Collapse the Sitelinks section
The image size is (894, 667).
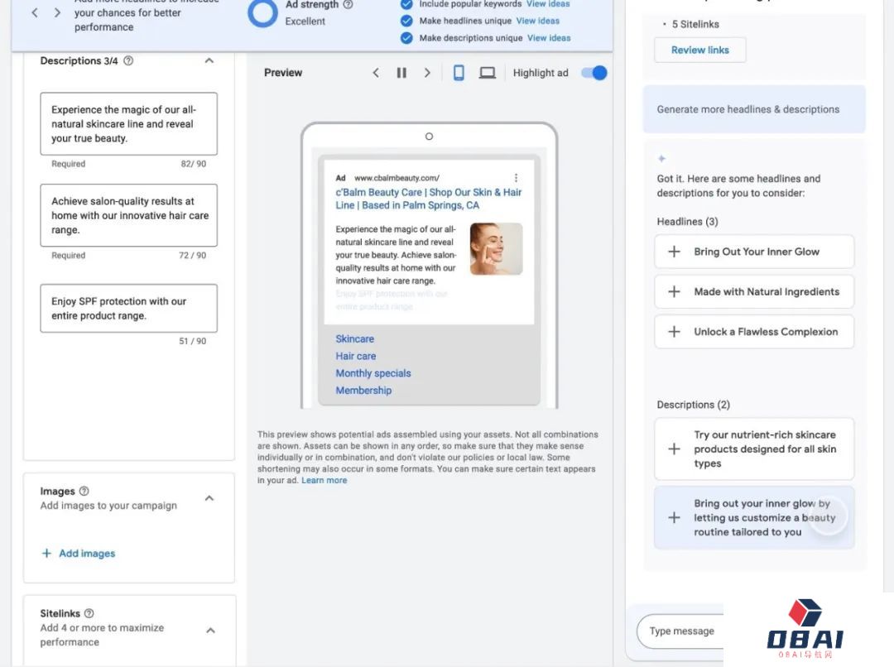tap(210, 631)
